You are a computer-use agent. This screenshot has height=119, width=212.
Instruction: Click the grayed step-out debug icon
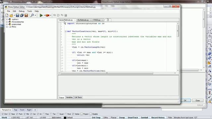click(62, 15)
